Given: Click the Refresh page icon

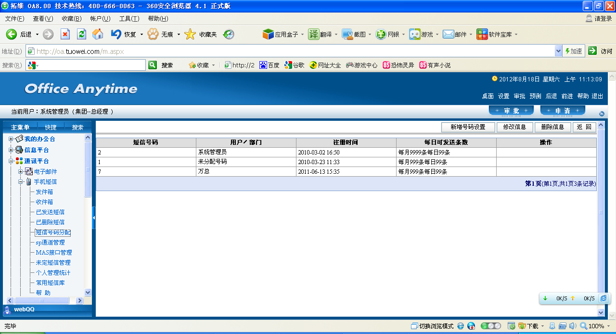Looking at the screenshot, I should (x=82, y=34).
